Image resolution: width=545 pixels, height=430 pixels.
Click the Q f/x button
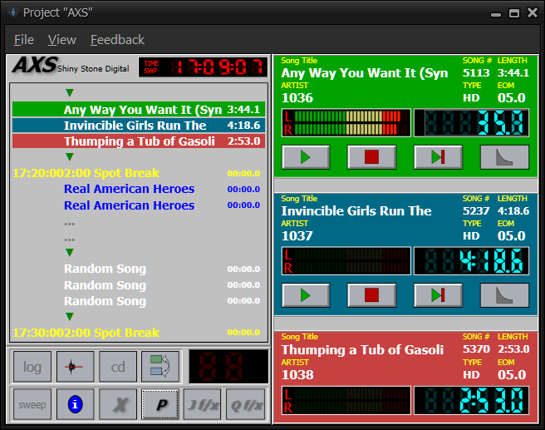tap(245, 404)
